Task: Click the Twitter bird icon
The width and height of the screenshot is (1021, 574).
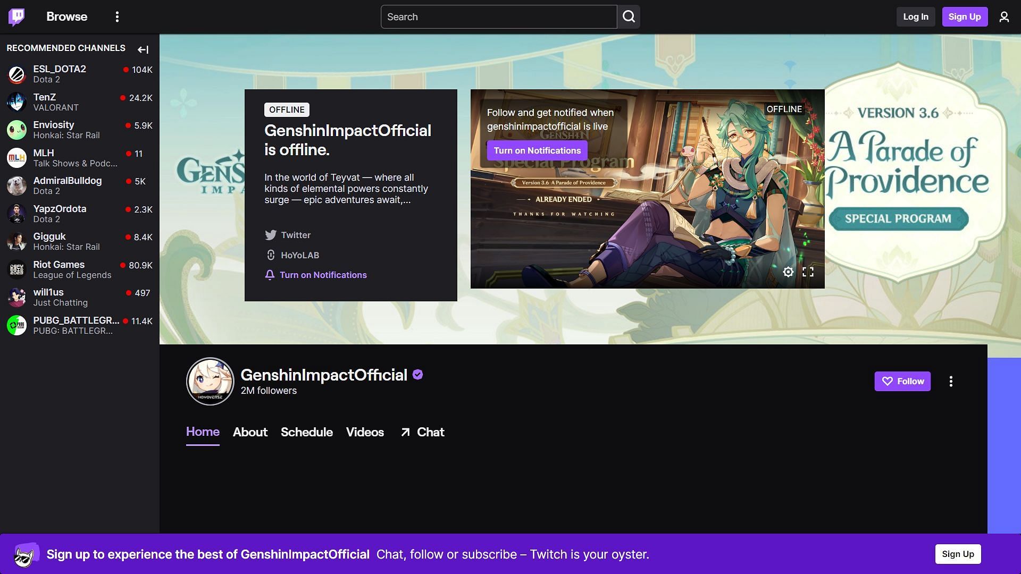Action: point(271,235)
